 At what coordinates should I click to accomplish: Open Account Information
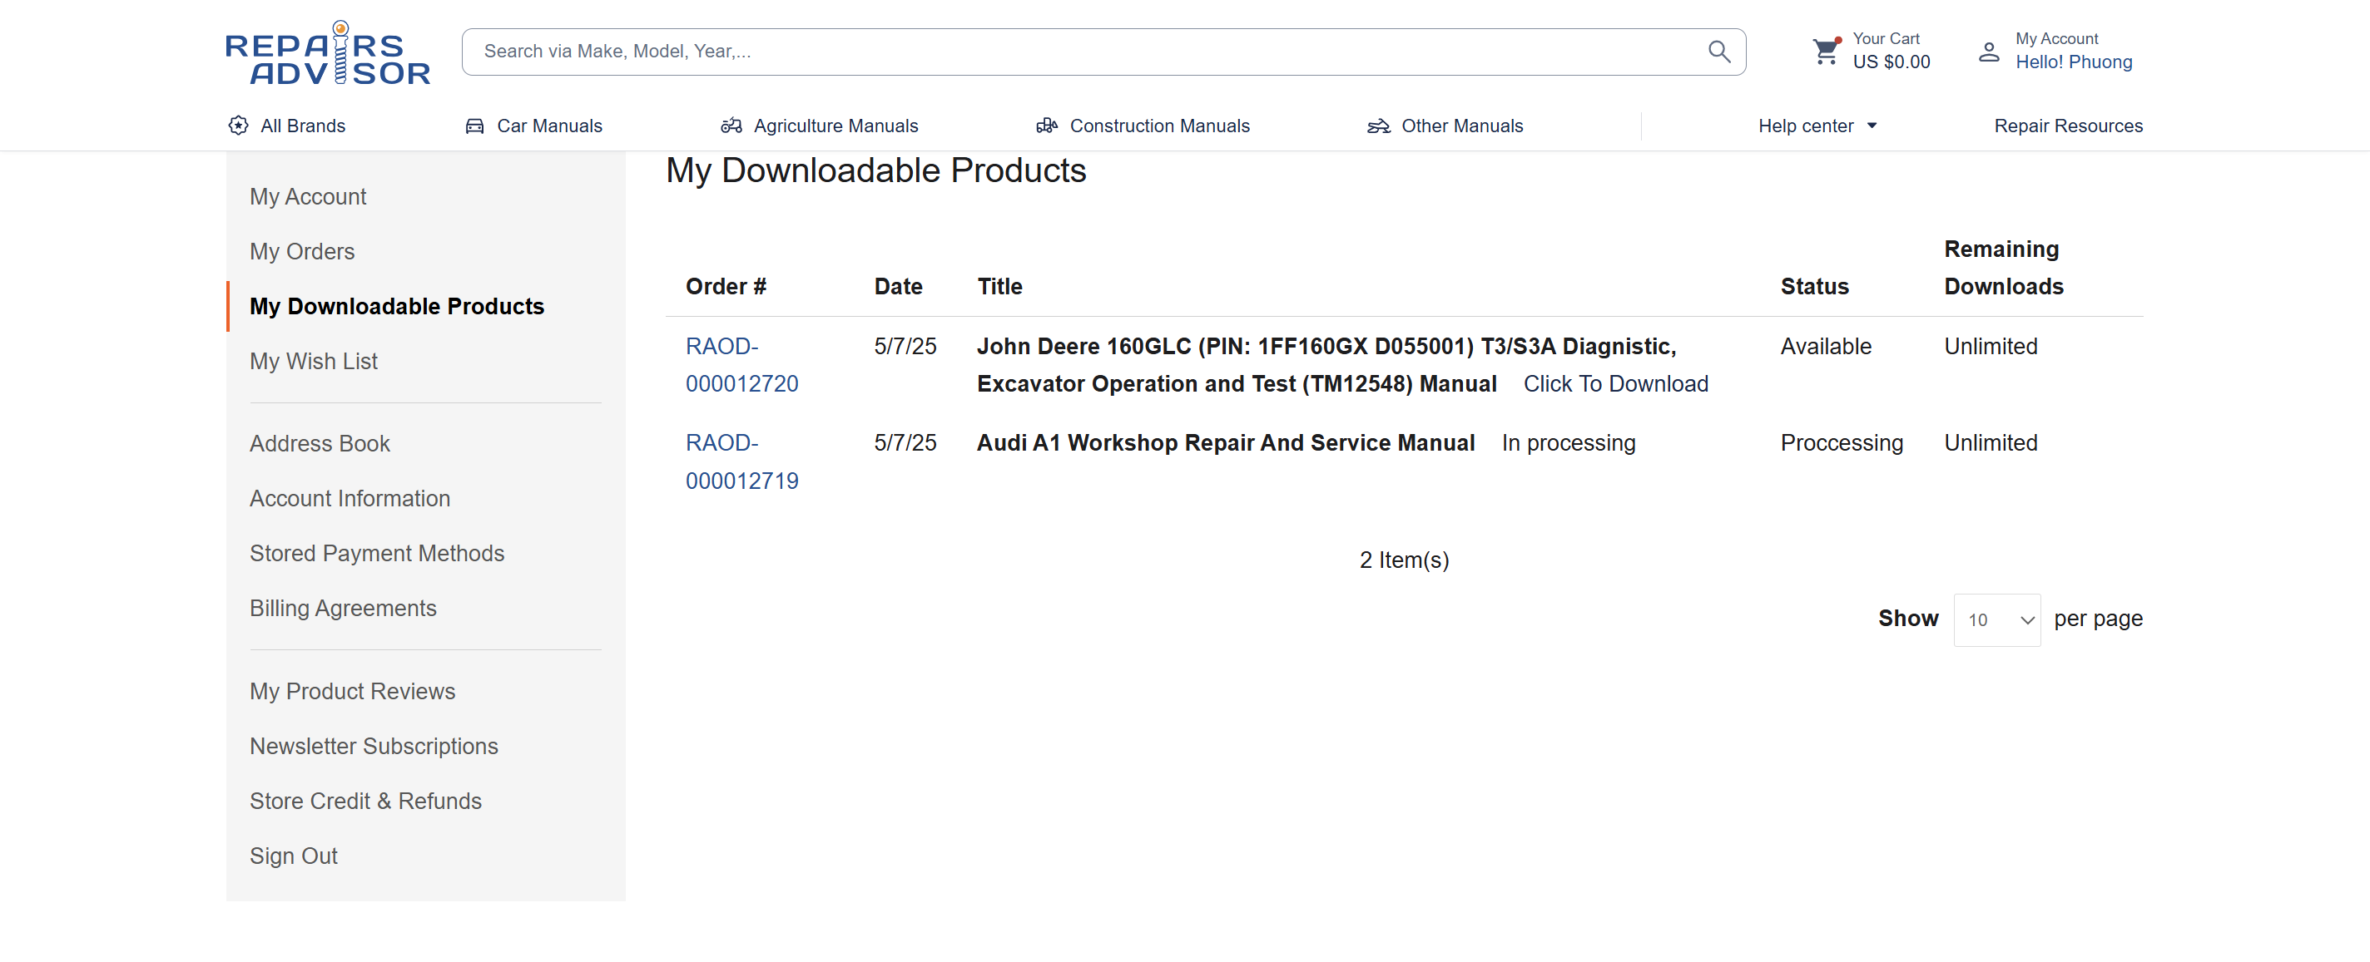tap(350, 499)
